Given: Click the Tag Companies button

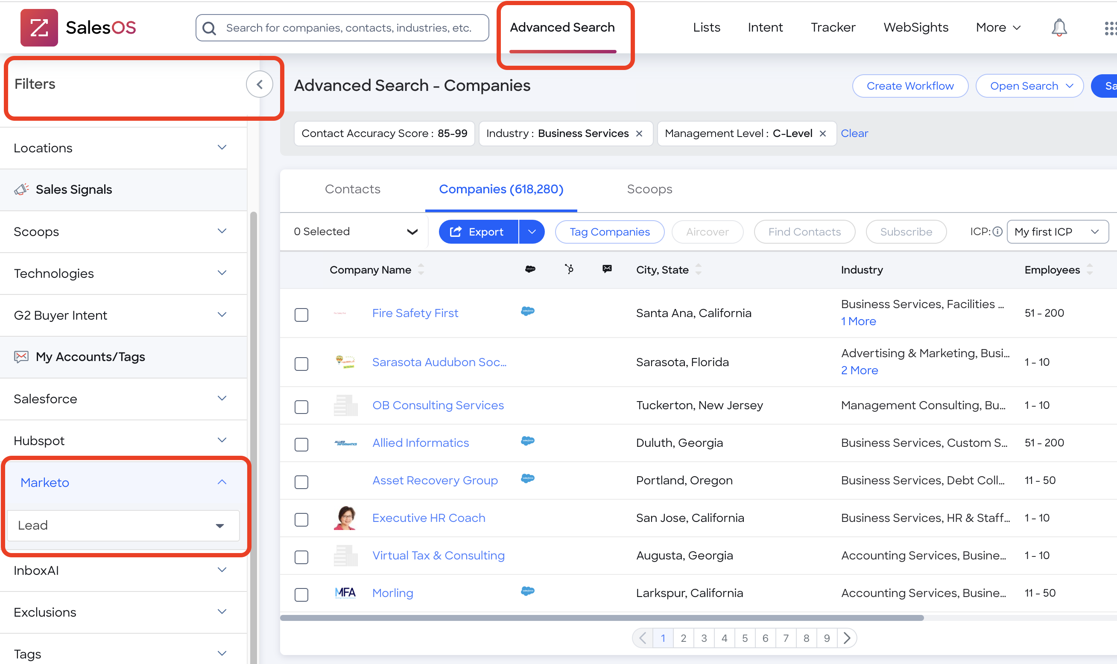Looking at the screenshot, I should (x=609, y=232).
